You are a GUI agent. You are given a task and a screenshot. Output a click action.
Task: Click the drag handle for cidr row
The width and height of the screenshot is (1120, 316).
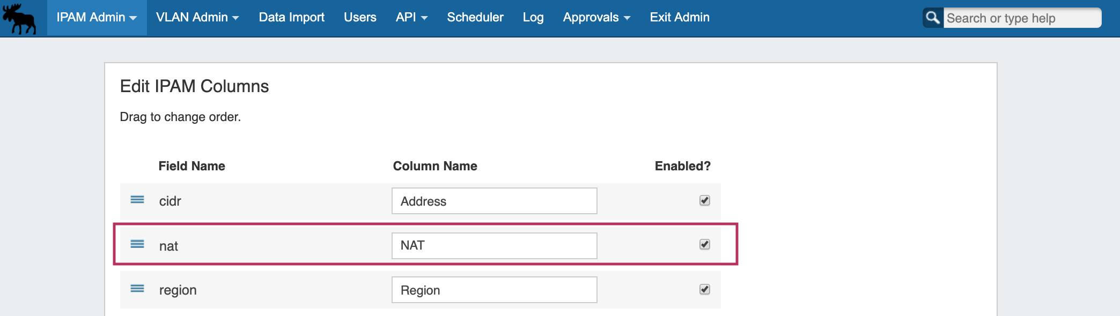coord(137,200)
